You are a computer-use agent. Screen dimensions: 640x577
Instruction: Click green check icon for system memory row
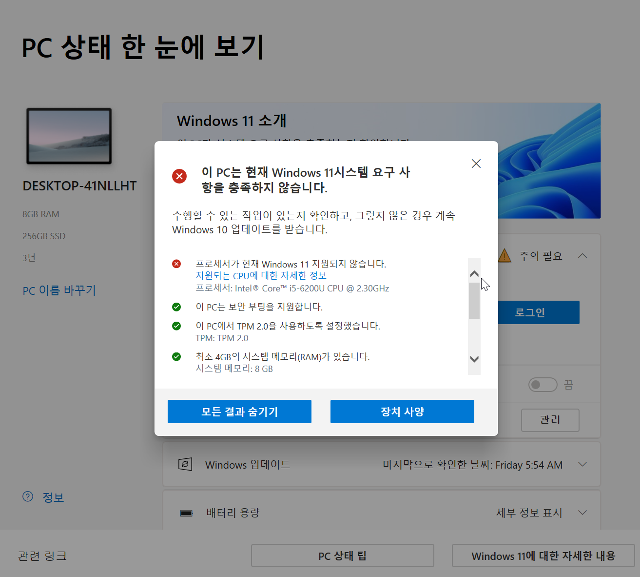click(176, 356)
